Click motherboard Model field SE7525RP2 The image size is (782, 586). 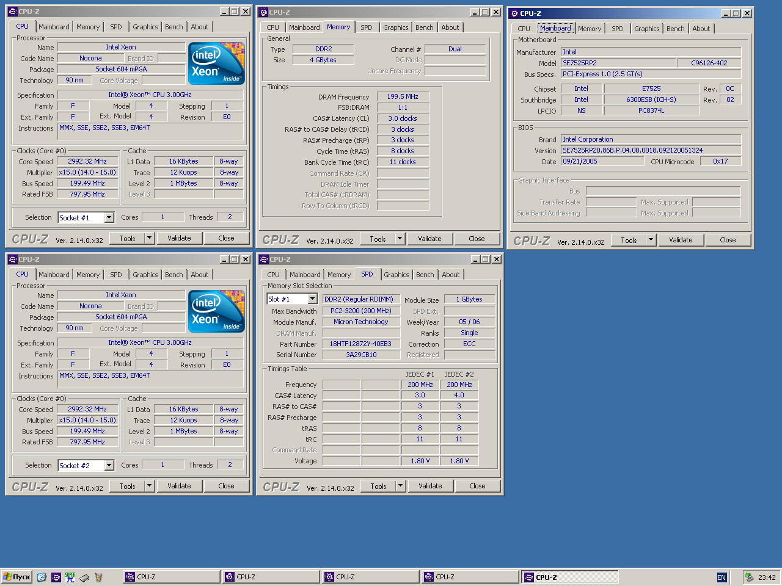click(618, 63)
